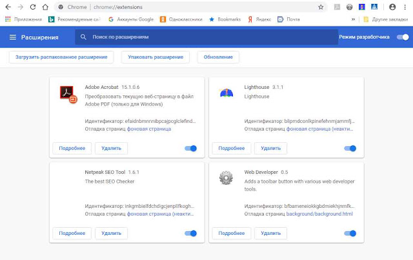The height and width of the screenshot is (260, 413).
Task: Disable the Lighthouse extension toggle
Action: pyautogui.click(x=350, y=149)
